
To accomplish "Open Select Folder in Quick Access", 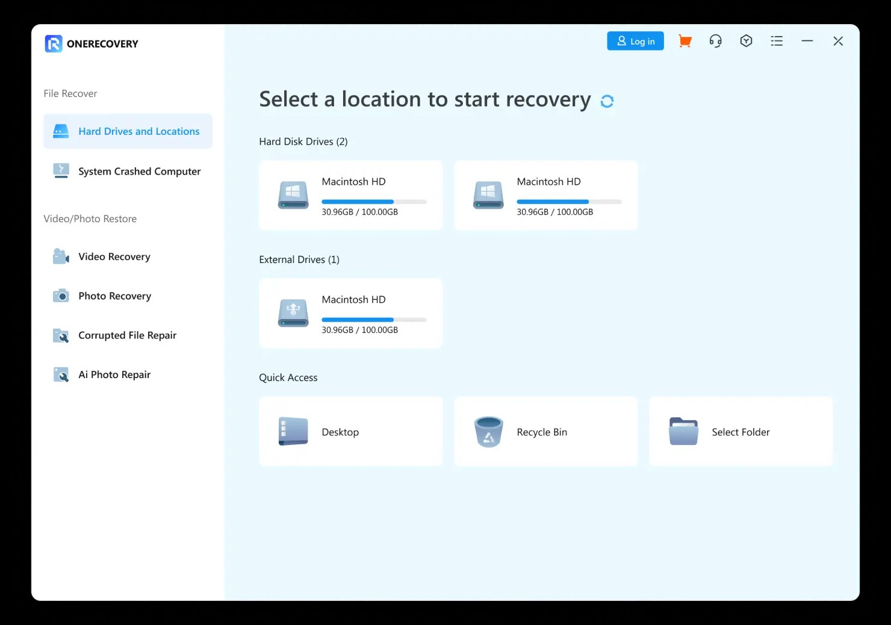I will coord(740,432).
